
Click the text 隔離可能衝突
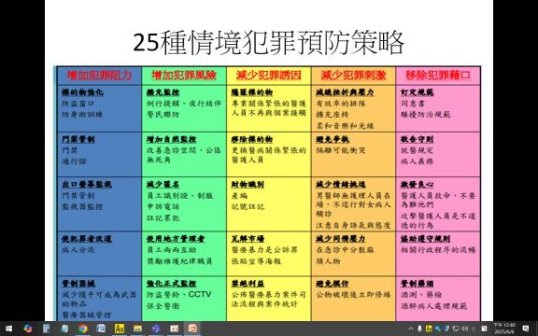click(341, 150)
